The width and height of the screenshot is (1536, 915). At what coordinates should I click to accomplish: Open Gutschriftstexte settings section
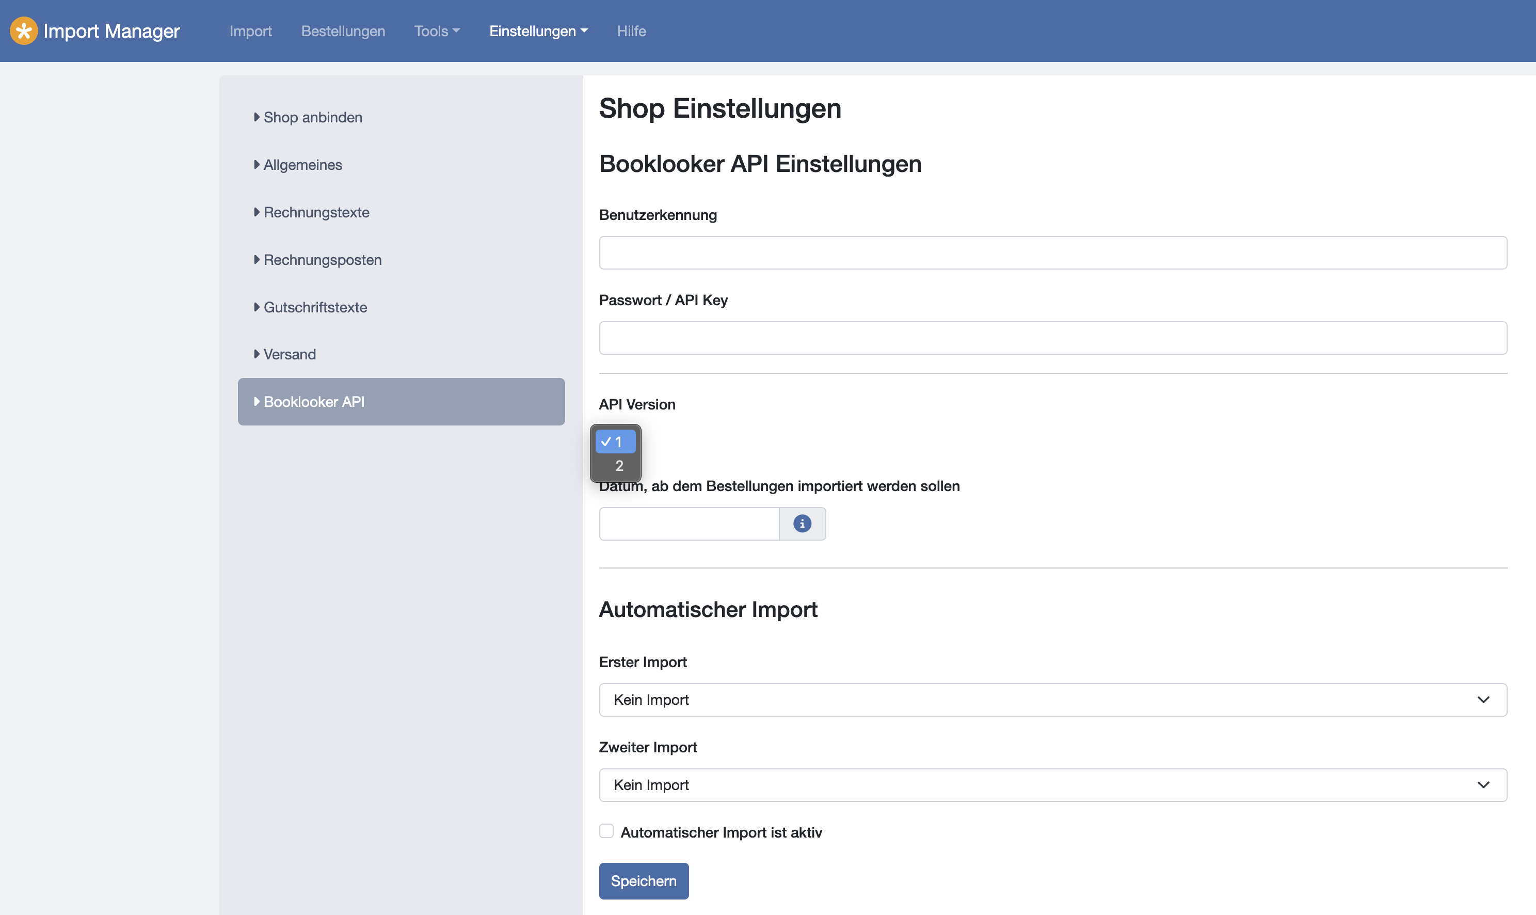point(401,307)
